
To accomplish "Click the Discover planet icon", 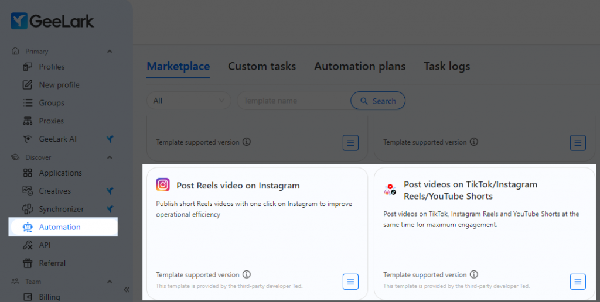I will [x=15, y=157].
